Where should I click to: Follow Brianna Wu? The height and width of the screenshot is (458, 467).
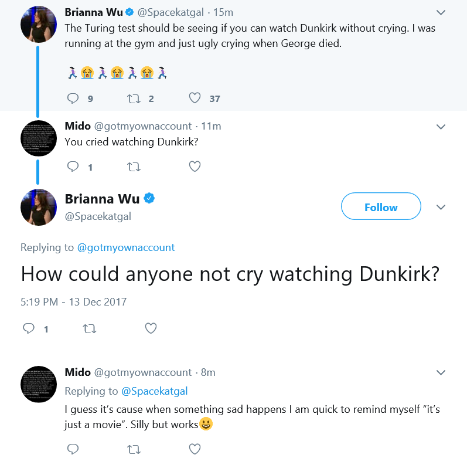[x=381, y=206]
